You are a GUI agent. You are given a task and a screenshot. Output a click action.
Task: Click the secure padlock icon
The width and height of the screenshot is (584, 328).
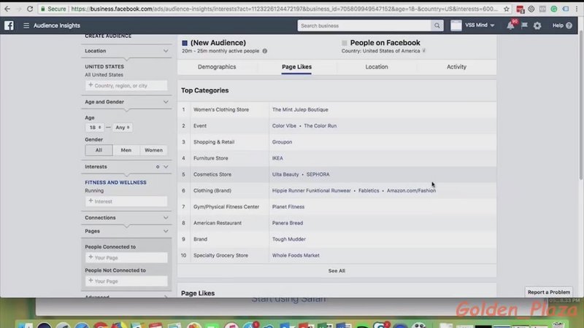pyautogui.click(x=43, y=9)
